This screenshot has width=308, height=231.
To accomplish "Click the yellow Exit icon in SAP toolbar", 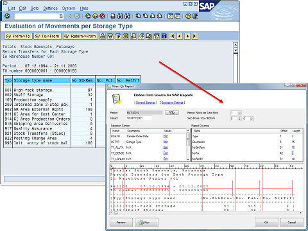I will click(95, 16).
